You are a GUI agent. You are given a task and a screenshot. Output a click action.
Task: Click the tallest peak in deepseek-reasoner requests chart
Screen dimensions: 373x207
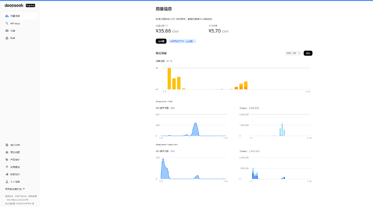coord(163,159)
